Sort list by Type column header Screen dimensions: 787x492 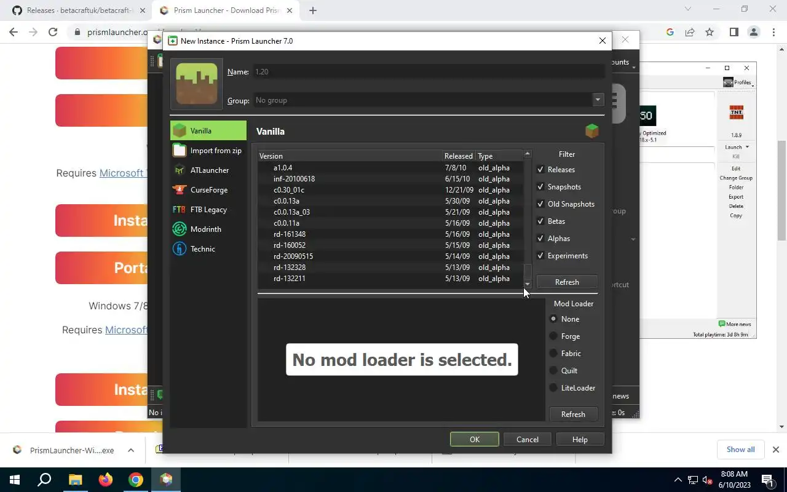coord(500,156)
